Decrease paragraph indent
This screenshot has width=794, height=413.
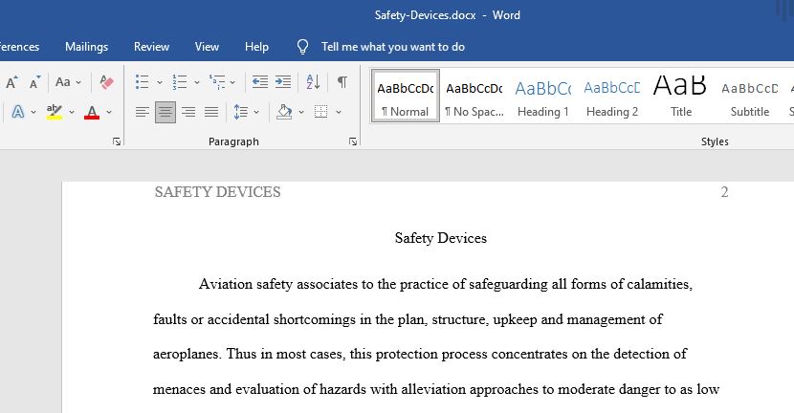pos(260,82)
